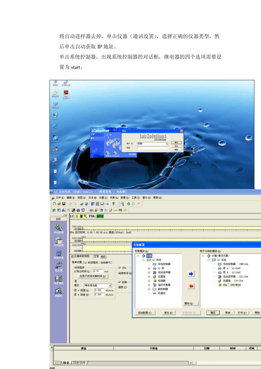Click the 报告模板 sidebar icon
The width and height of the screenshot is (261, 369).
59,279
